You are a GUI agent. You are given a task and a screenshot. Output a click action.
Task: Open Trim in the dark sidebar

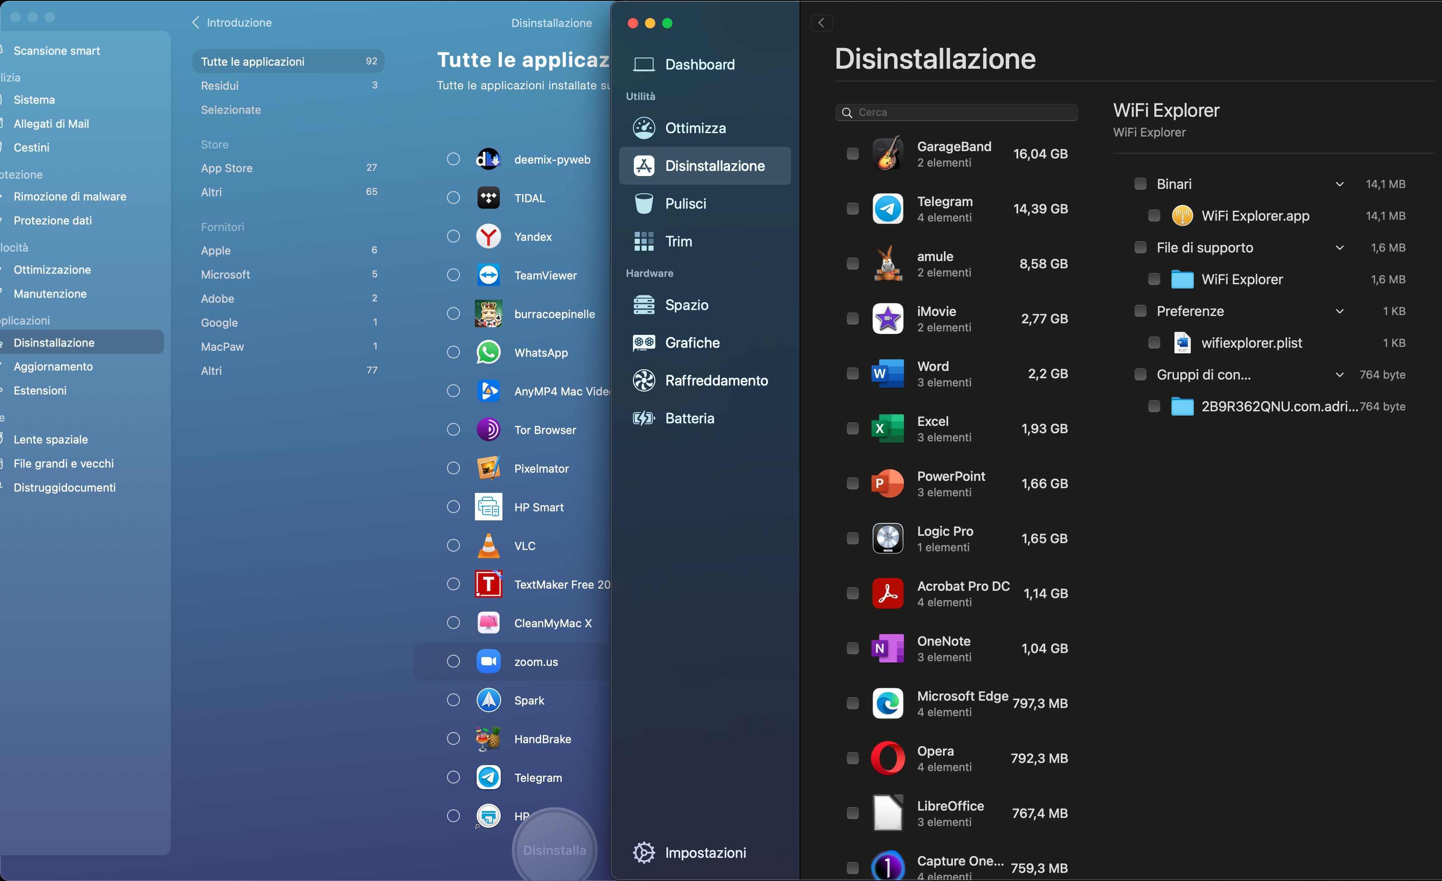tap(705, 241)
